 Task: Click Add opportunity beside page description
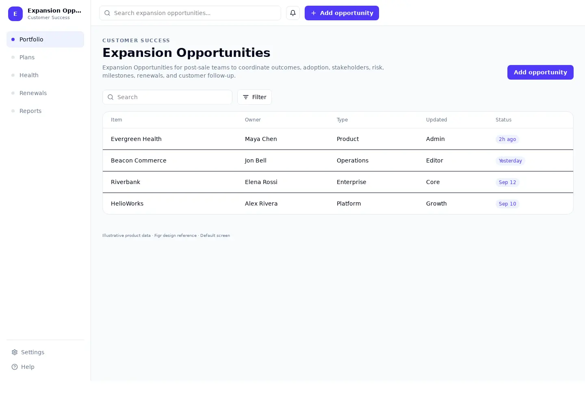540,72
